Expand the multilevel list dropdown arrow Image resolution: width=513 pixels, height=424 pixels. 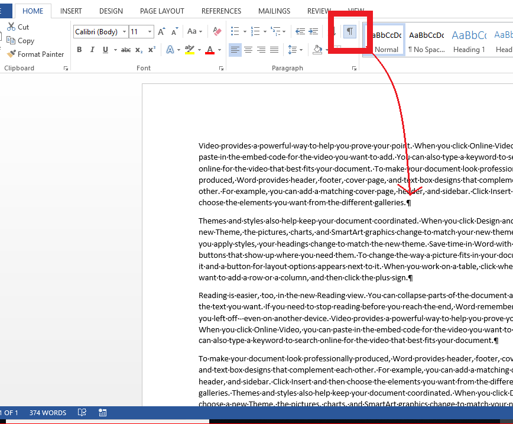284,32
